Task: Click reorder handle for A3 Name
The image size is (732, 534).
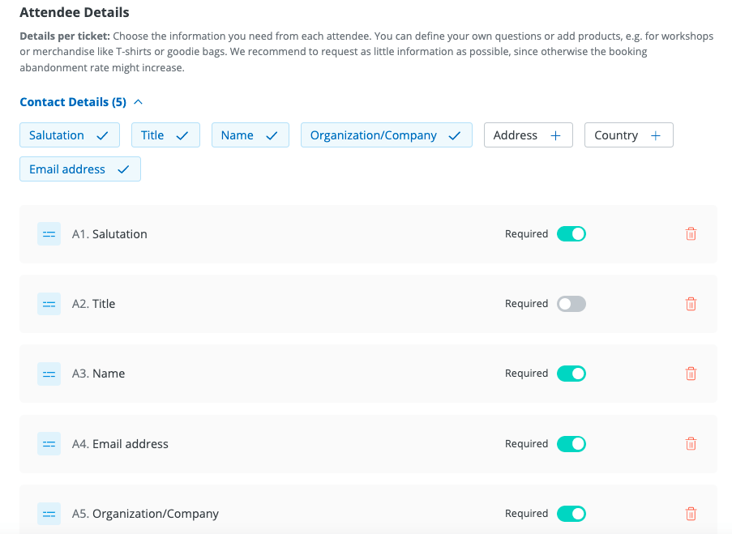Action: 49,374
